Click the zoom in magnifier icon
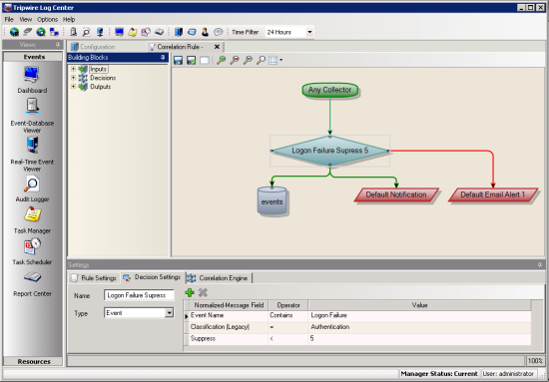Screen dimensions: 549x382 tap(221, 60)
